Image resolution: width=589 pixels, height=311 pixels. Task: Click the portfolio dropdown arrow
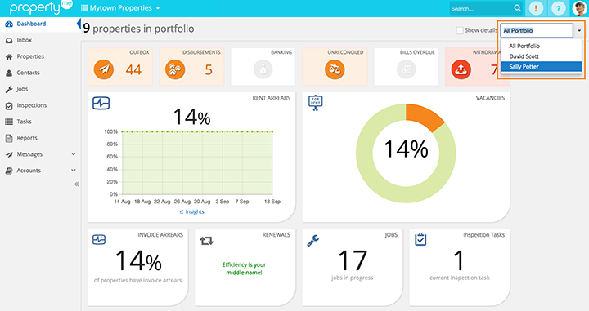tap(579, 30)
